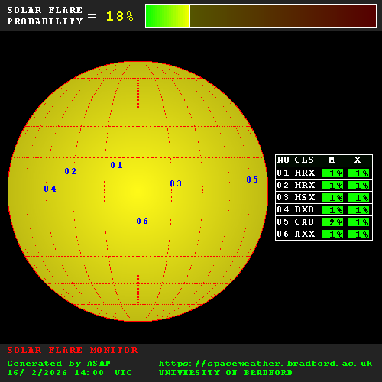Click the M-flare 1% cell for region 03
The height and width of the screenshot is (382, 382).
[332, 198]
